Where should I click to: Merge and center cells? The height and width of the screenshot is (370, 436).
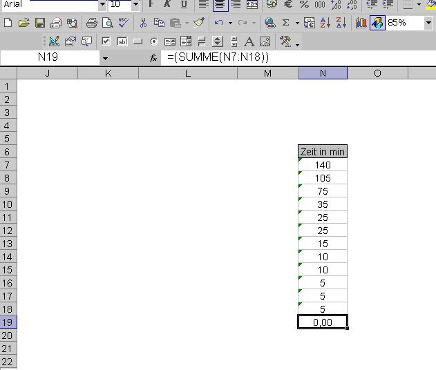[x=252, y=4]
